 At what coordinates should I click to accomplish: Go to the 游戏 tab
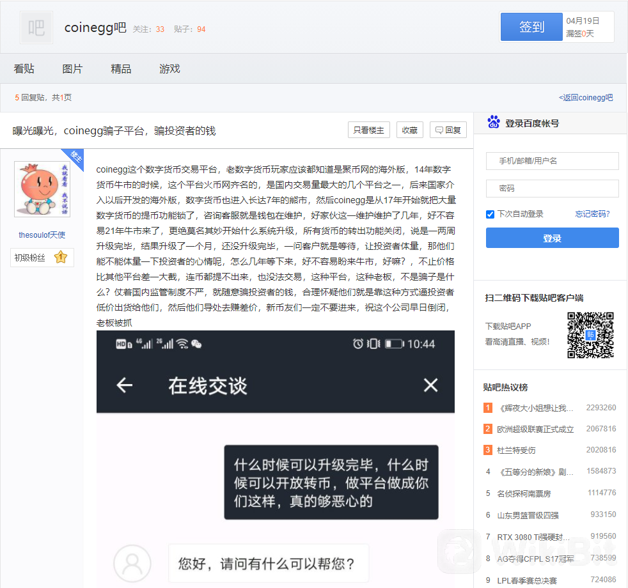point(170,69)
